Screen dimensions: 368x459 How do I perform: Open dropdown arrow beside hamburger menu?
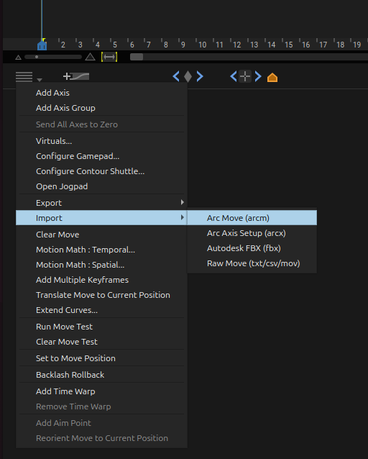point(40,80)
